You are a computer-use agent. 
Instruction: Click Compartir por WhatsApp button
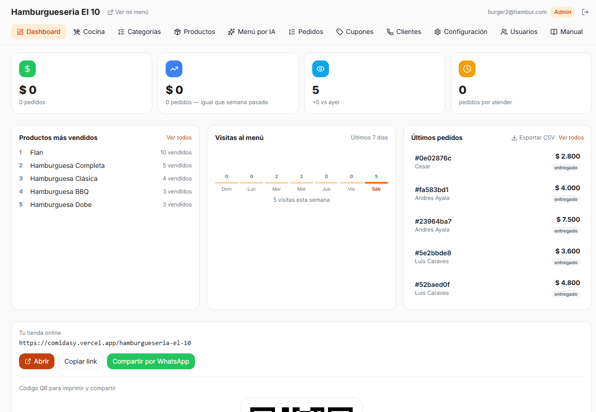point(151,361)
